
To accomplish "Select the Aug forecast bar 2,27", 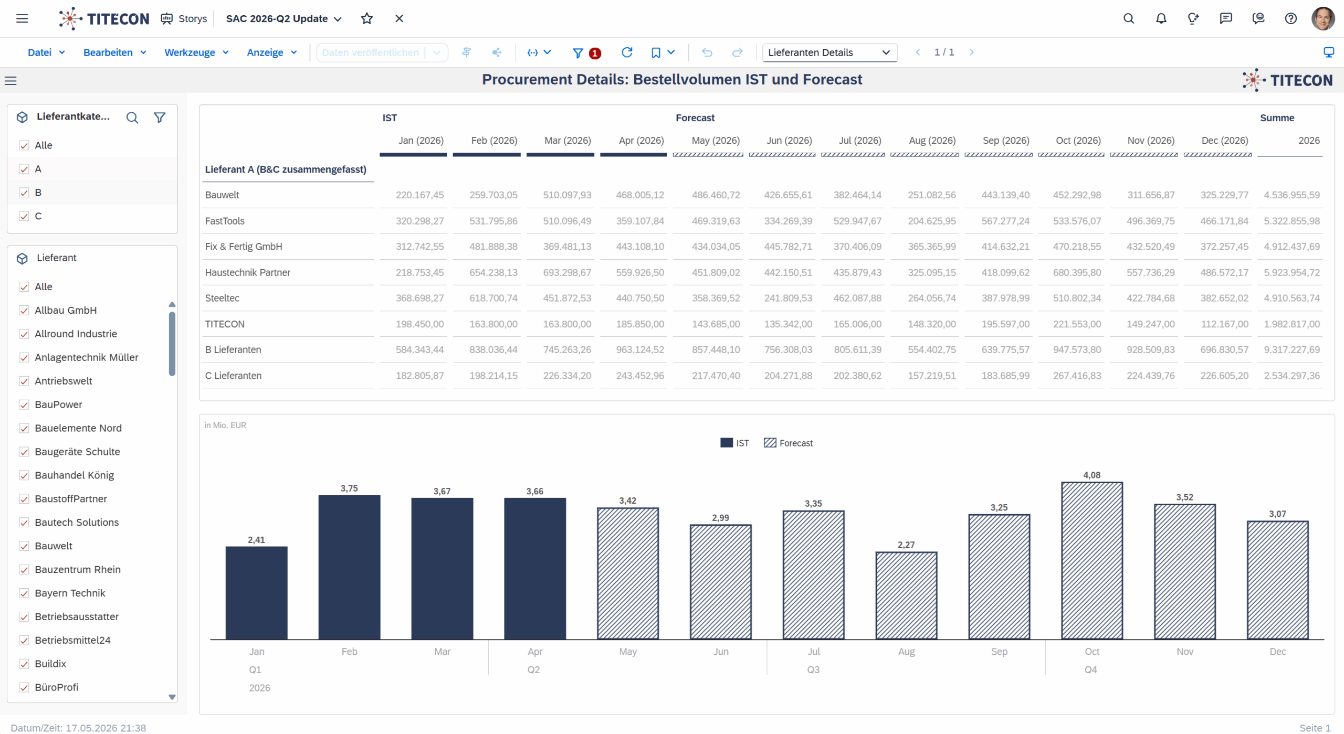I will click(906, 596).
